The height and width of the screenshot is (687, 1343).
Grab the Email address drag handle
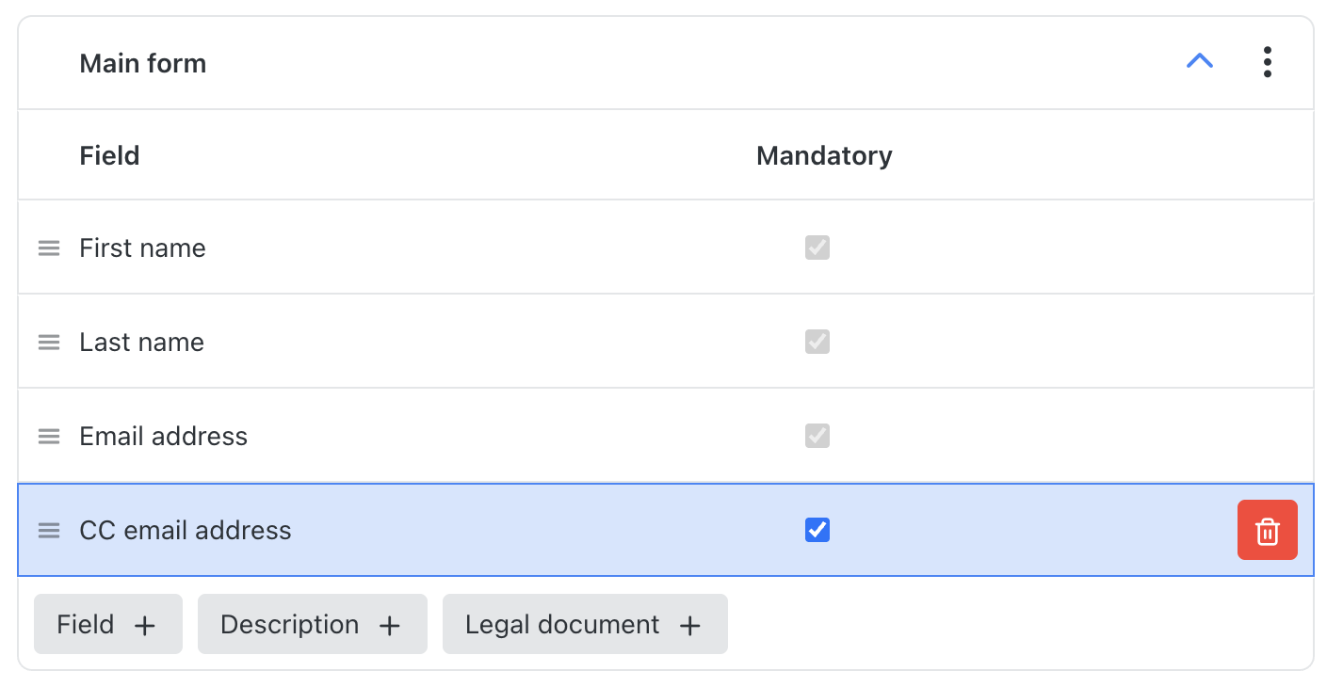coord(49,437)
